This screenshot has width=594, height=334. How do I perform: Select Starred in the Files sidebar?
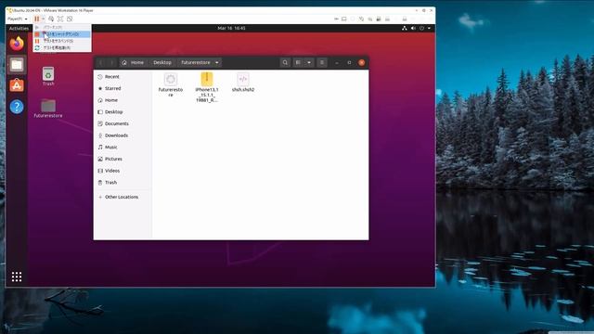pos(123,89)
